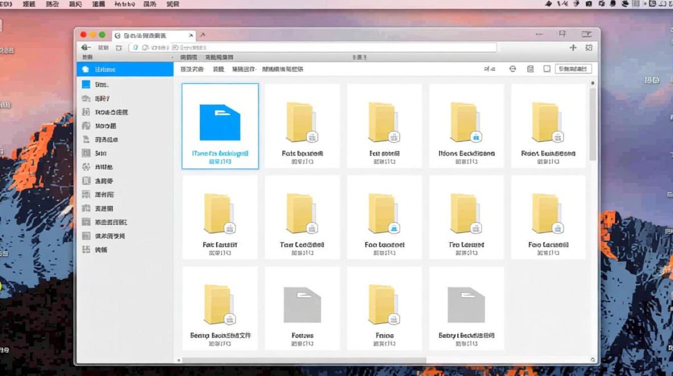The image size is (673, 376).
Task: Click the refresh icon beside the address bar
Action: (x=118, y=47)
